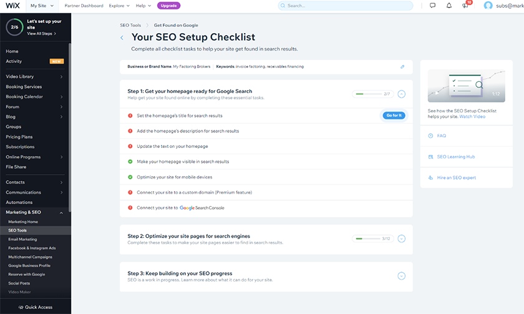The height and width of the screenshot is (314, 524).
Task: Expand Step 2 with the circled chevron
Action: point(401,238)
